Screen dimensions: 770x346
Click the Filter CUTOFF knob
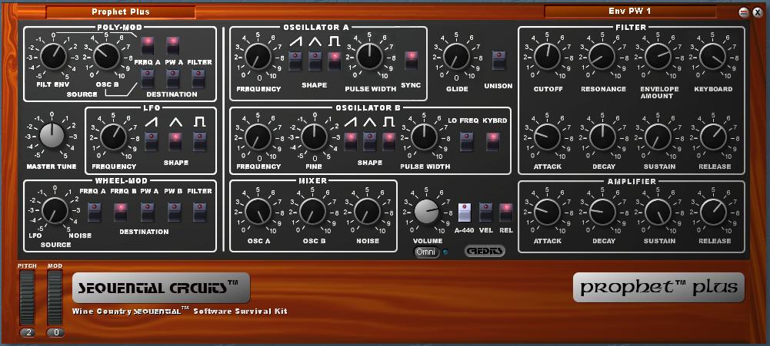[547, 56]
